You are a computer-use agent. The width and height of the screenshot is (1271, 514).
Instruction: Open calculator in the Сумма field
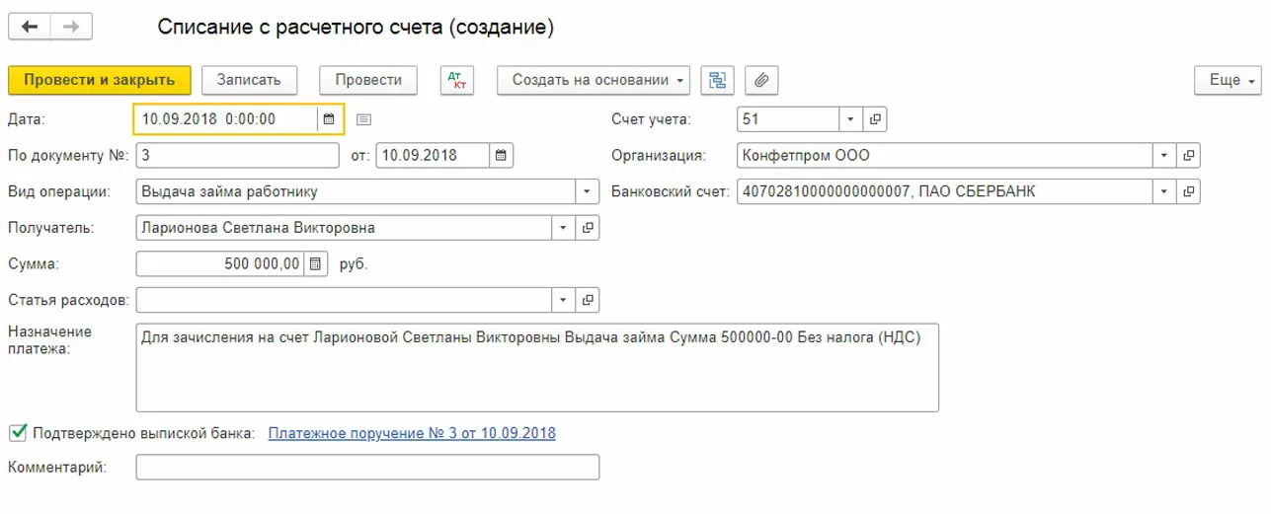[315, 263]
